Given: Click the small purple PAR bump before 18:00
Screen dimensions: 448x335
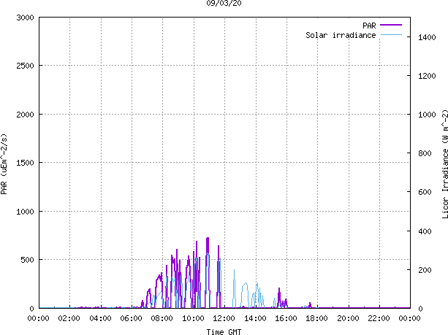Looking at the screenshot, I should coord(310,304).
